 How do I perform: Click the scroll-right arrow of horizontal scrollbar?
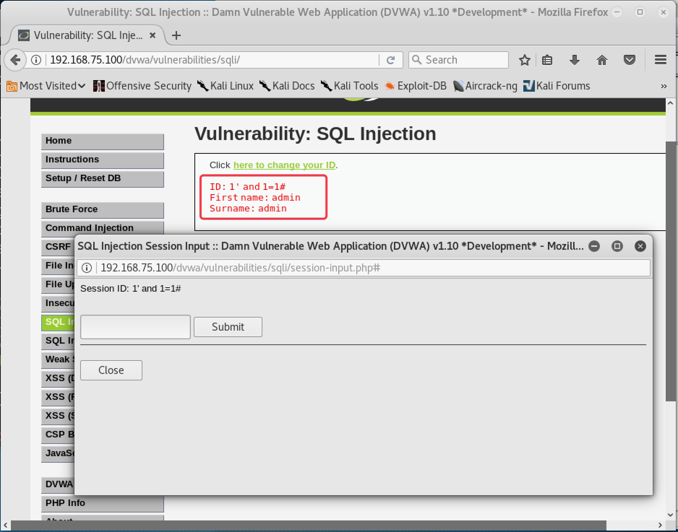[x=660, y=526]
